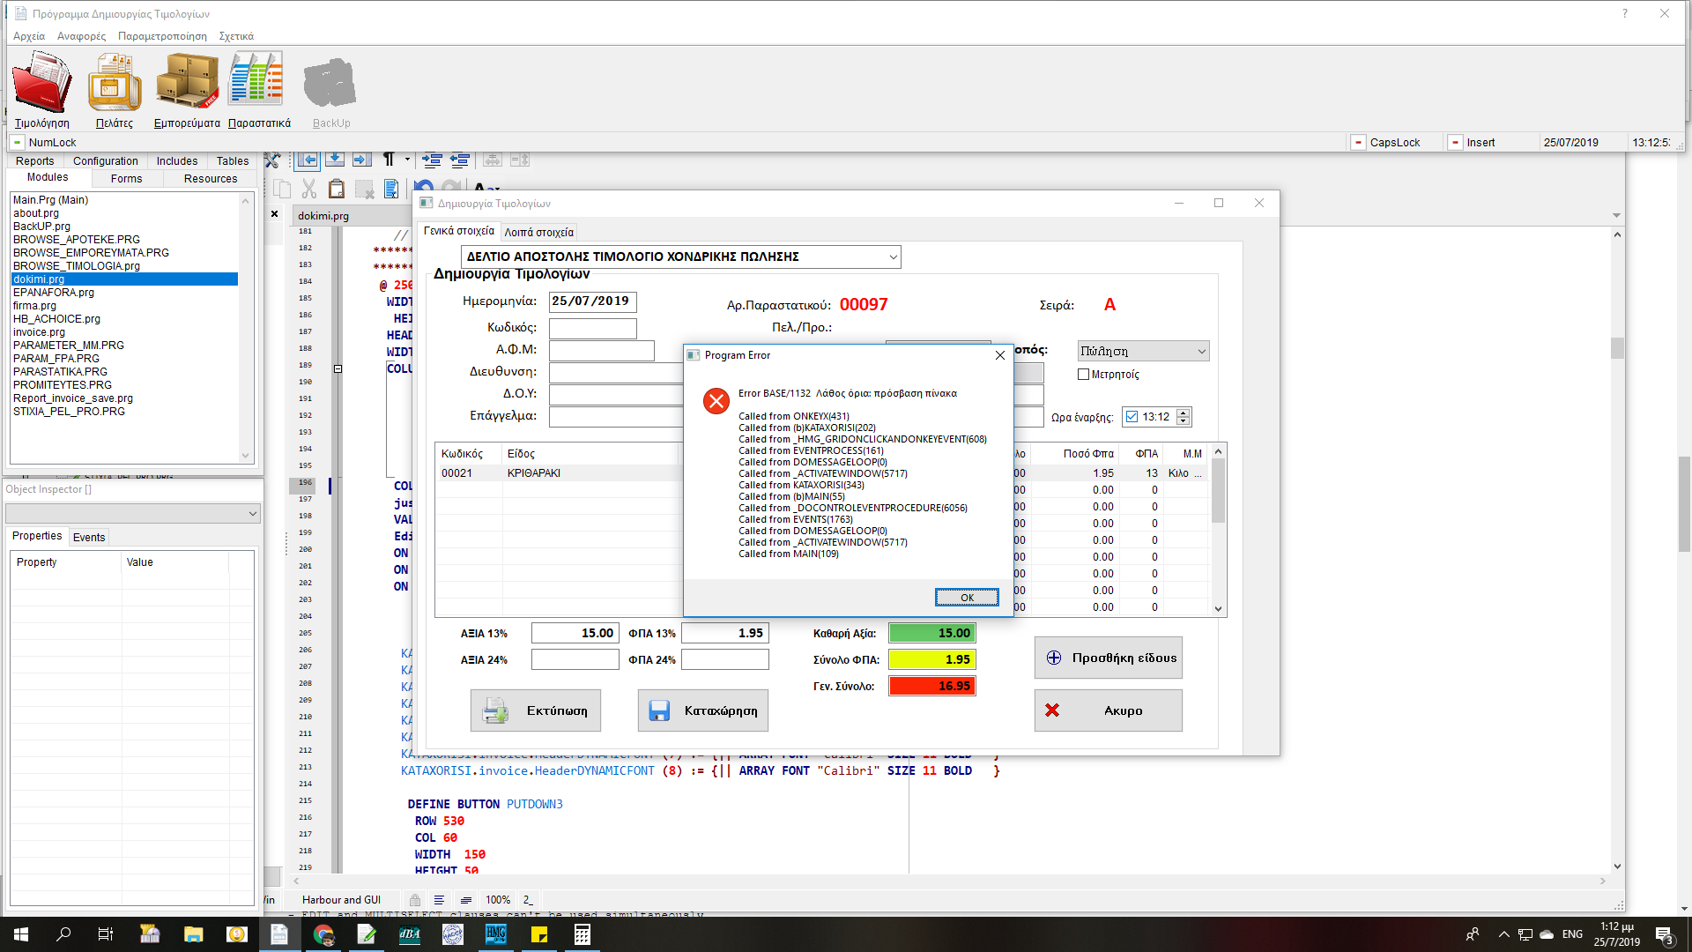
Task: Select invoice.prg in the module list
Action: 39,332
